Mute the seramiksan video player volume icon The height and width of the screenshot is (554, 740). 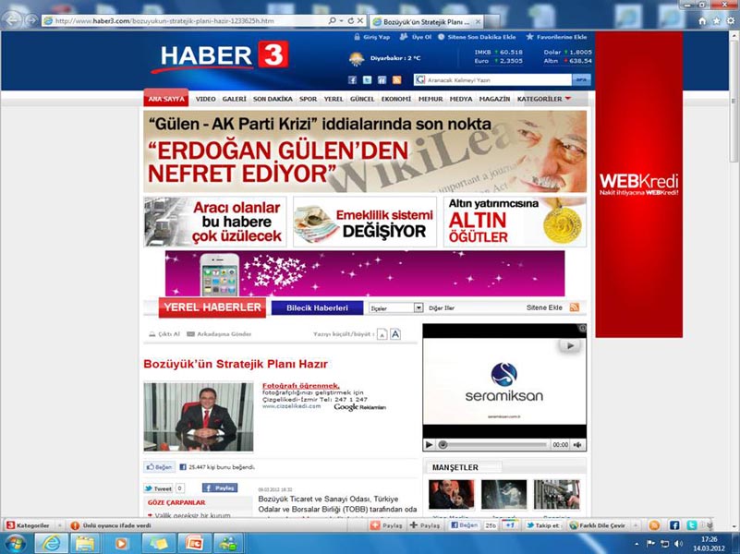click(x=577, y=445)
